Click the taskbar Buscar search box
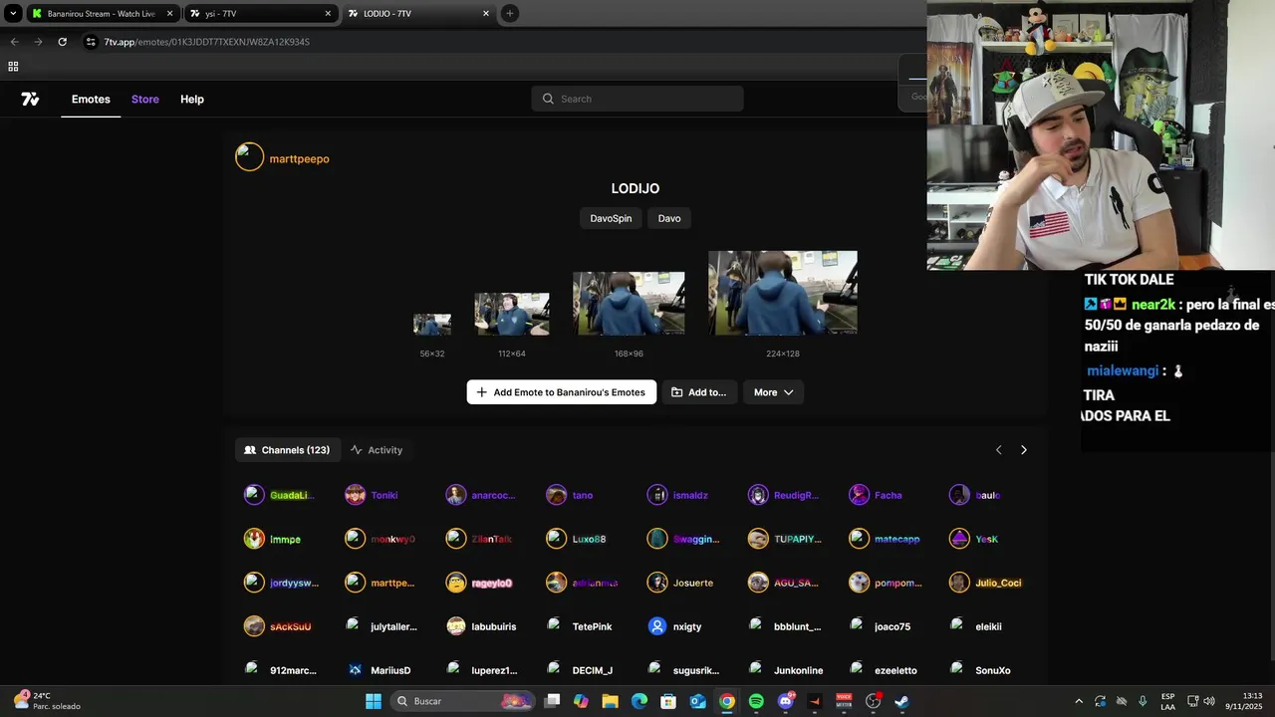This screenshot has width=1275, height=717. pyautogui.click(x=462, y=701)
